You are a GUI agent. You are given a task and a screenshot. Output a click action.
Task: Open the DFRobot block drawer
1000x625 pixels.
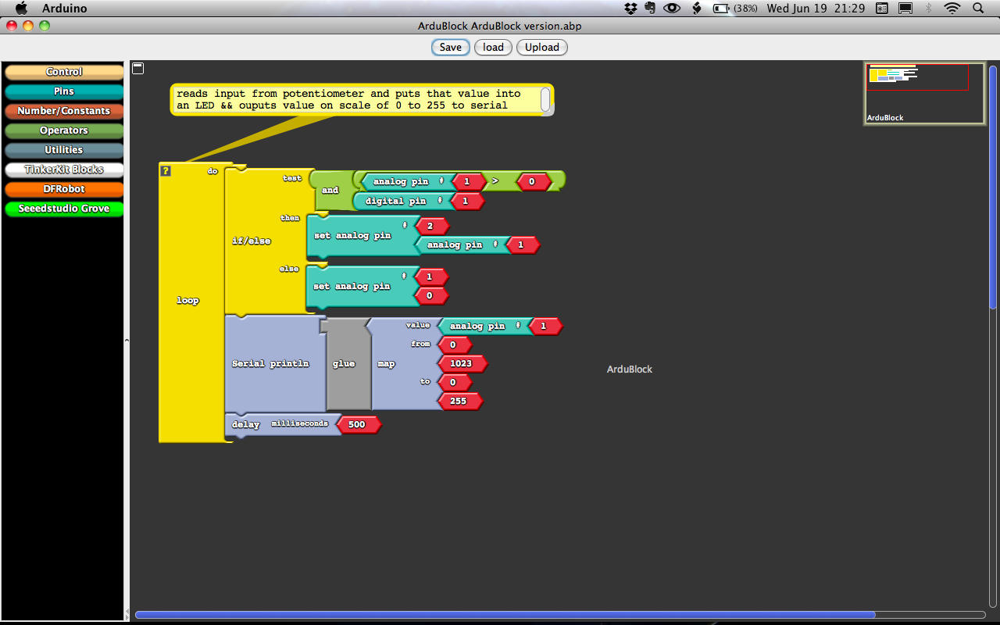[x=64, y=189]
